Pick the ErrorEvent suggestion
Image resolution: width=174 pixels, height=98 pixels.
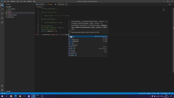point(88,45)
